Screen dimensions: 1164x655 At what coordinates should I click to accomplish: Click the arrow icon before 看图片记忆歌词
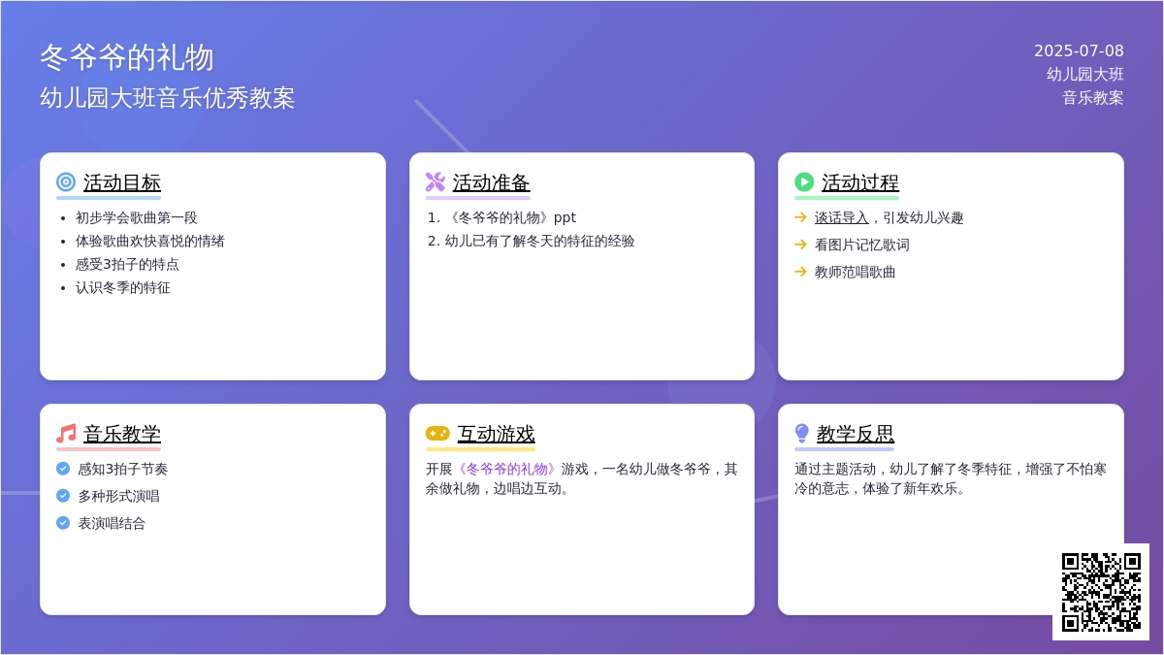800,245
